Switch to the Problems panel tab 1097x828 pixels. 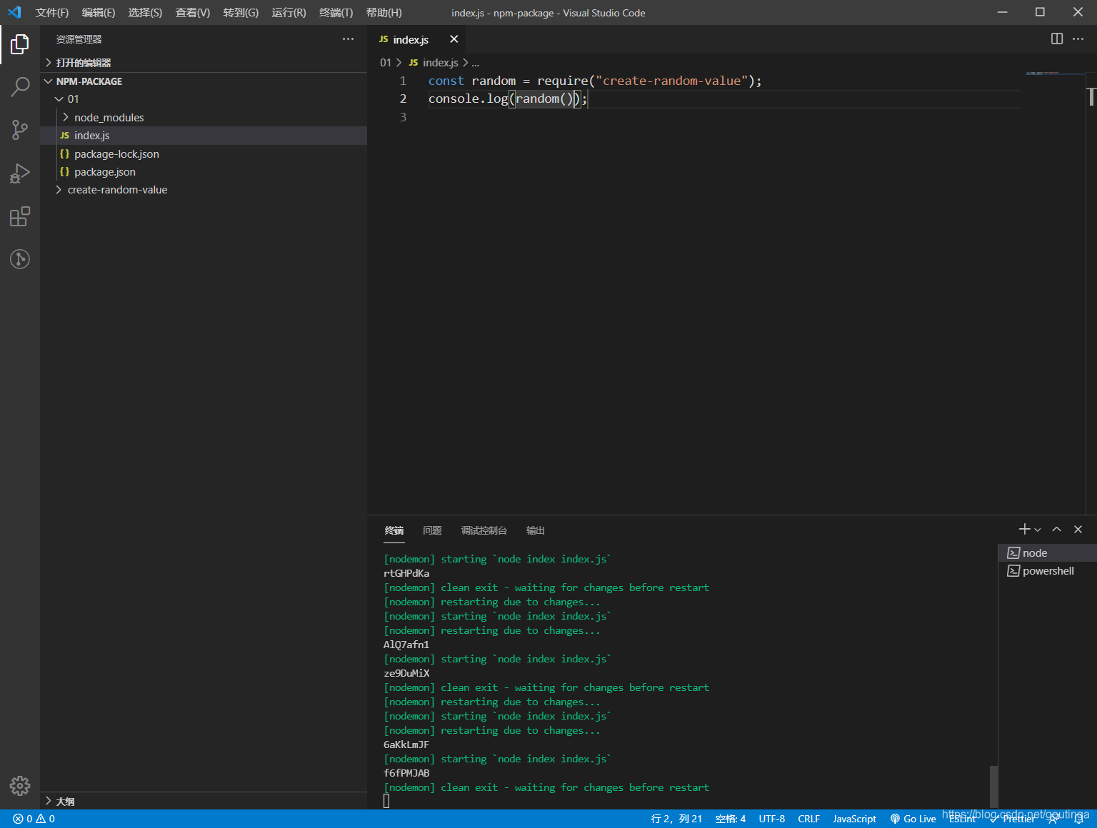432,530
